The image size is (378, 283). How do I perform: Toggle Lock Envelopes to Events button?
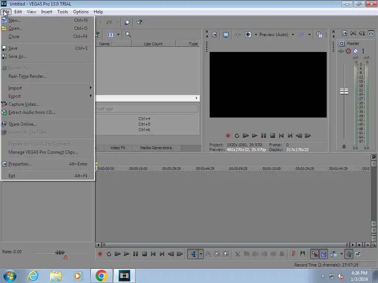click(x=349, y=254)
